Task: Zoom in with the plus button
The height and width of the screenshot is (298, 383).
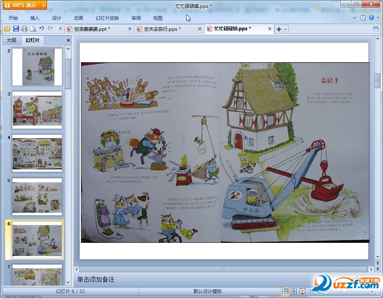Action: coord(372,291)
